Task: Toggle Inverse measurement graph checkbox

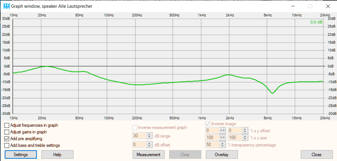Action: pyautogui.click(x=135, y=128)
